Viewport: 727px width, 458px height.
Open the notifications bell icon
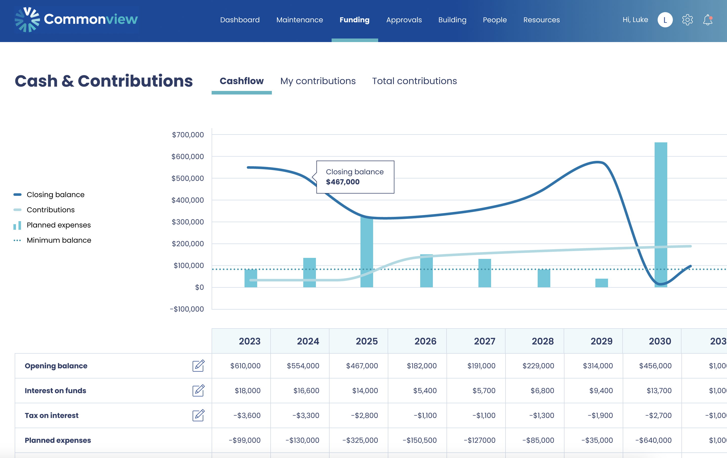tap(707, 20)
